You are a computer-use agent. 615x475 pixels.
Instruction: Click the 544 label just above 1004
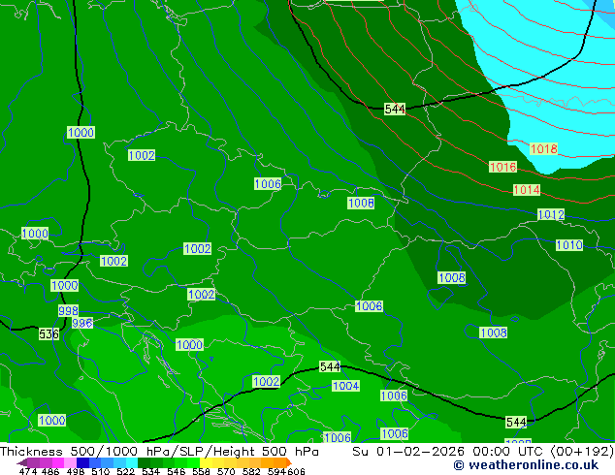tap(330, 366)
